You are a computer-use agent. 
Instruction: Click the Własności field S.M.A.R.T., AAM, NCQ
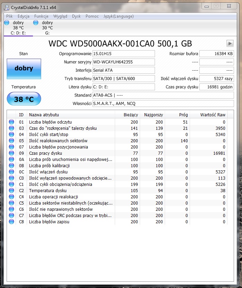click(x=163, y=103)
